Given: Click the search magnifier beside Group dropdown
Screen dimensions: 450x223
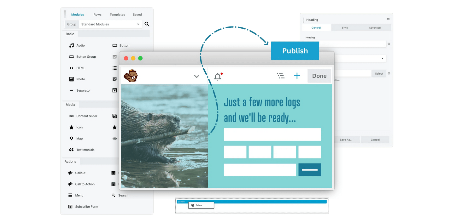Looking at the screenshot, I should click(x=147, y=24).
